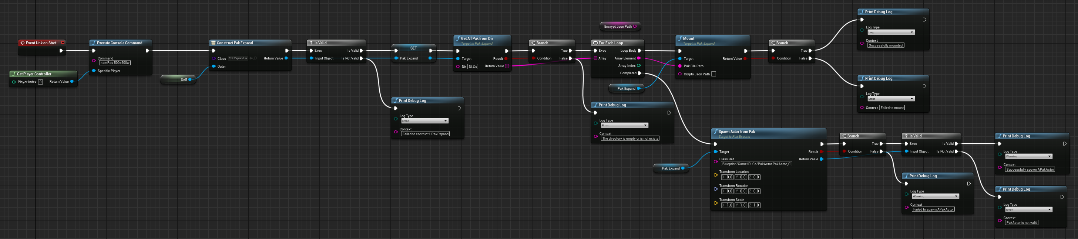
Task: Click the red delegate pin on Event Unk on Start
Action: tap(63, 42)
